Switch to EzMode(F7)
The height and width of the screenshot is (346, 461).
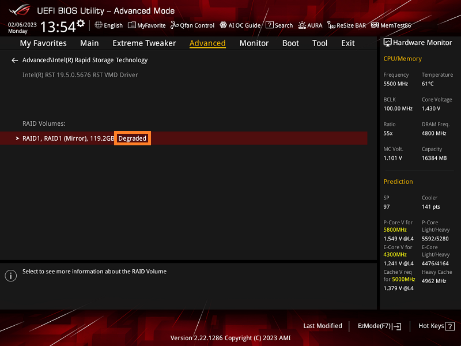[379, 326]
